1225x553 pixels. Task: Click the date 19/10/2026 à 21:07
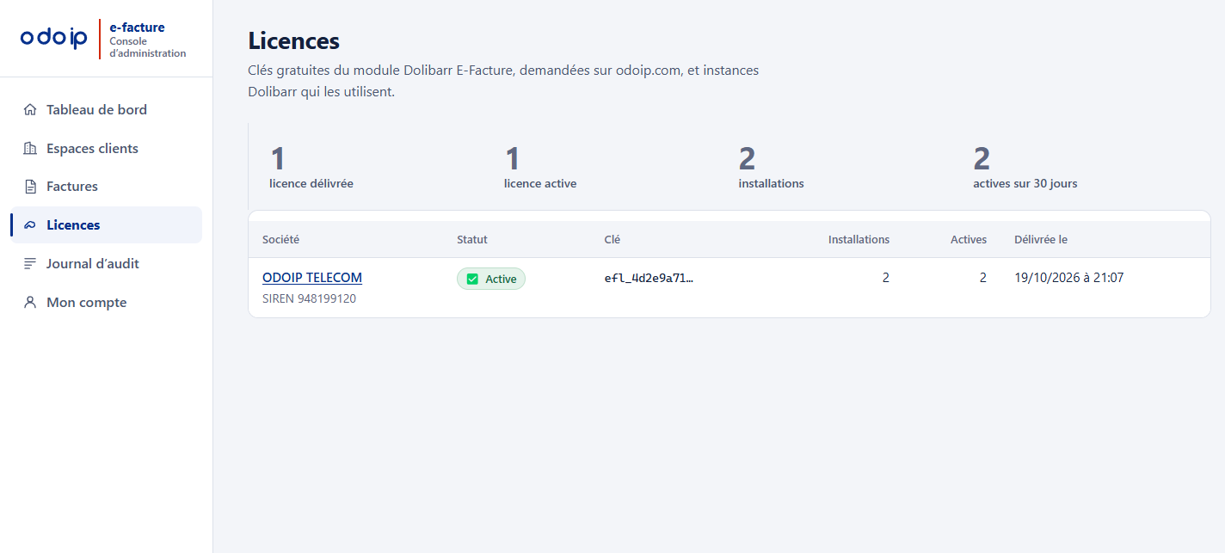tap(1069, 278)
